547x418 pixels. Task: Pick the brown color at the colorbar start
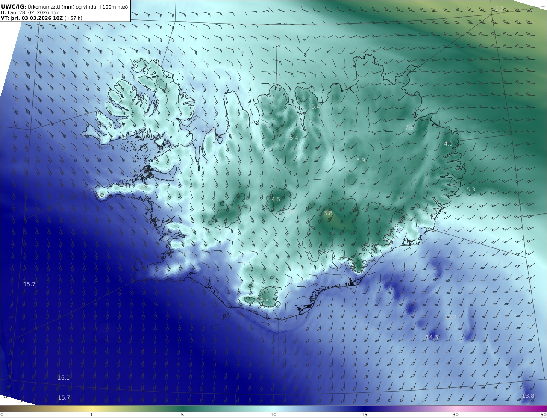[3, 408]
